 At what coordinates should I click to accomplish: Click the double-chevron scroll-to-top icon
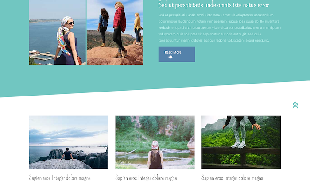295,105
